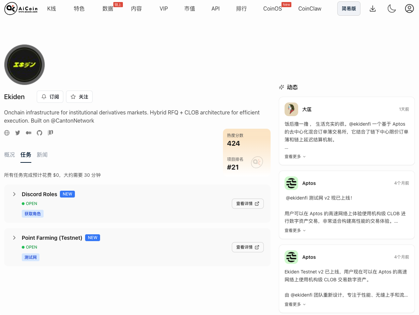Image resolution: width=419 pixels, height=315 pixels.
Task: Expand 查看更多 on 大匡's post
Action: tap(295, 157)
